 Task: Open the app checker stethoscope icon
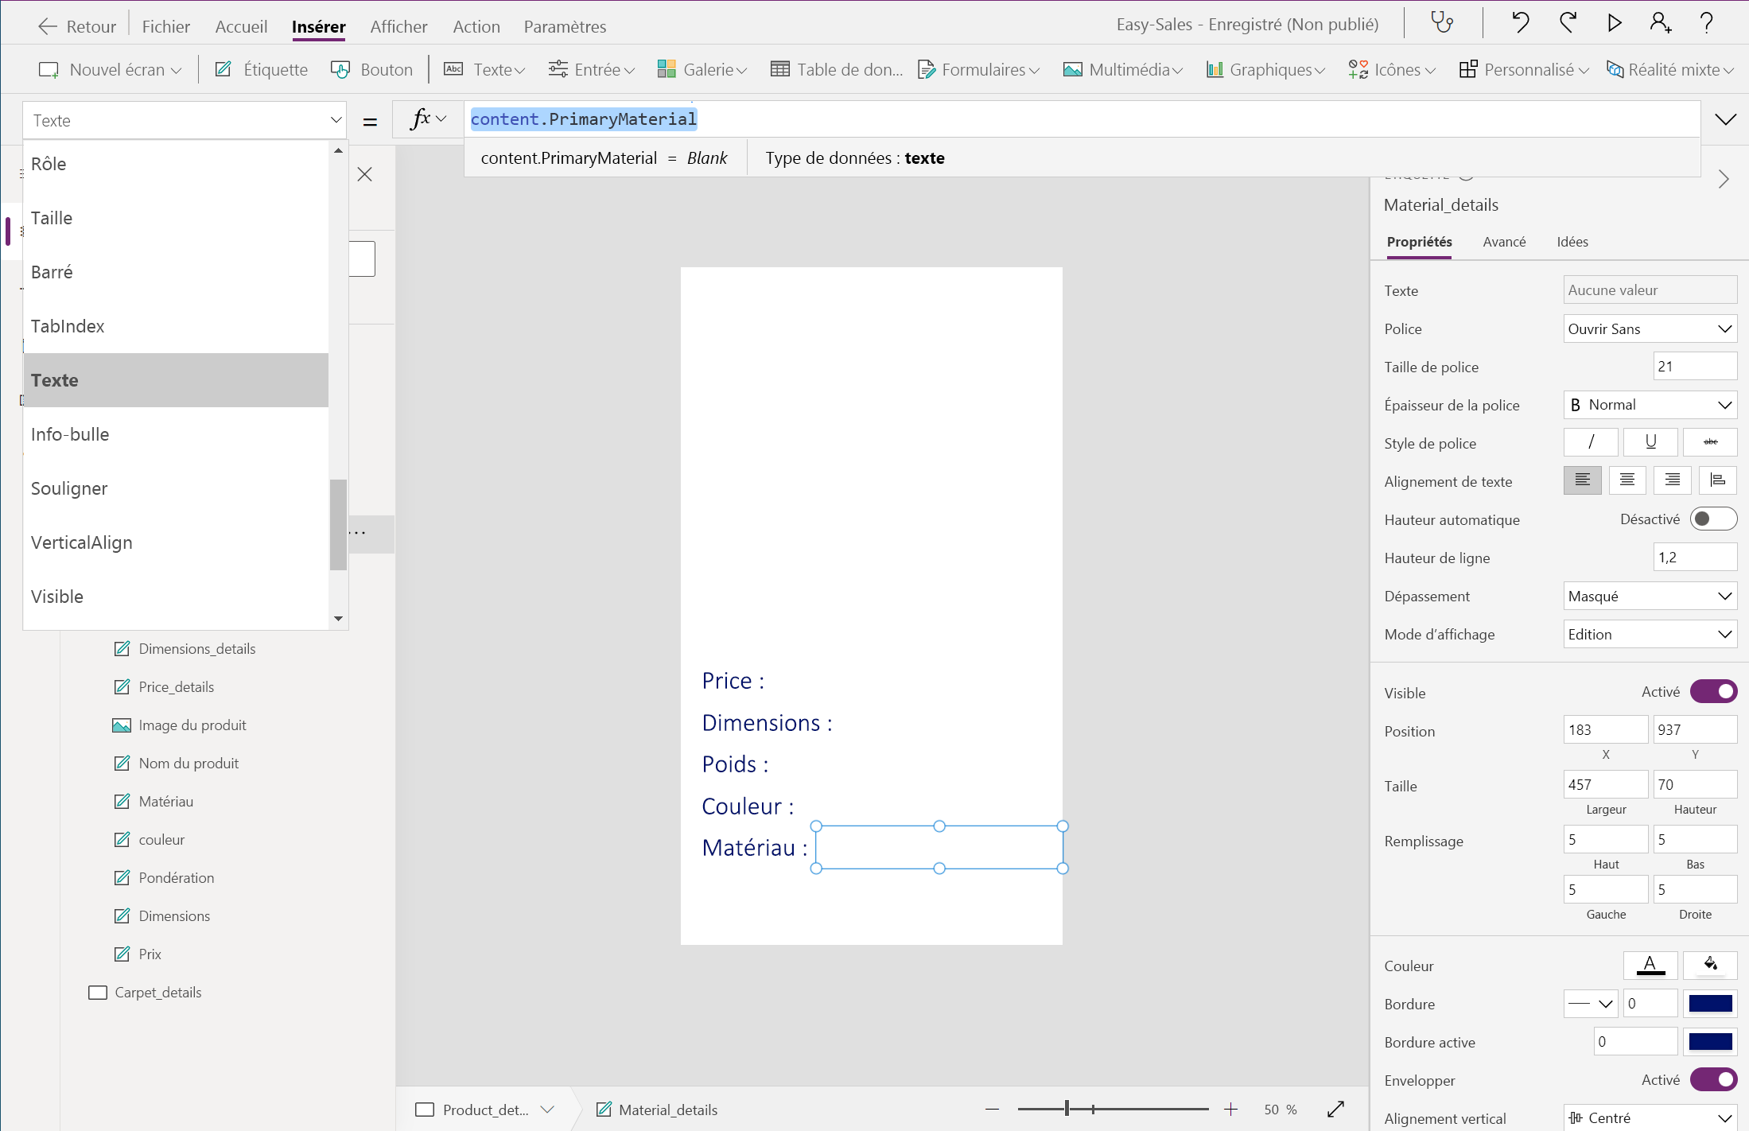pos(1442,23)
